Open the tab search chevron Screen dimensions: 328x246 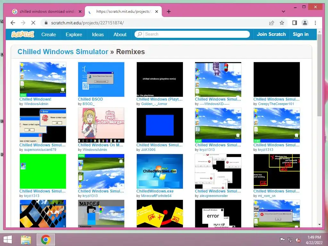(283, 12)
